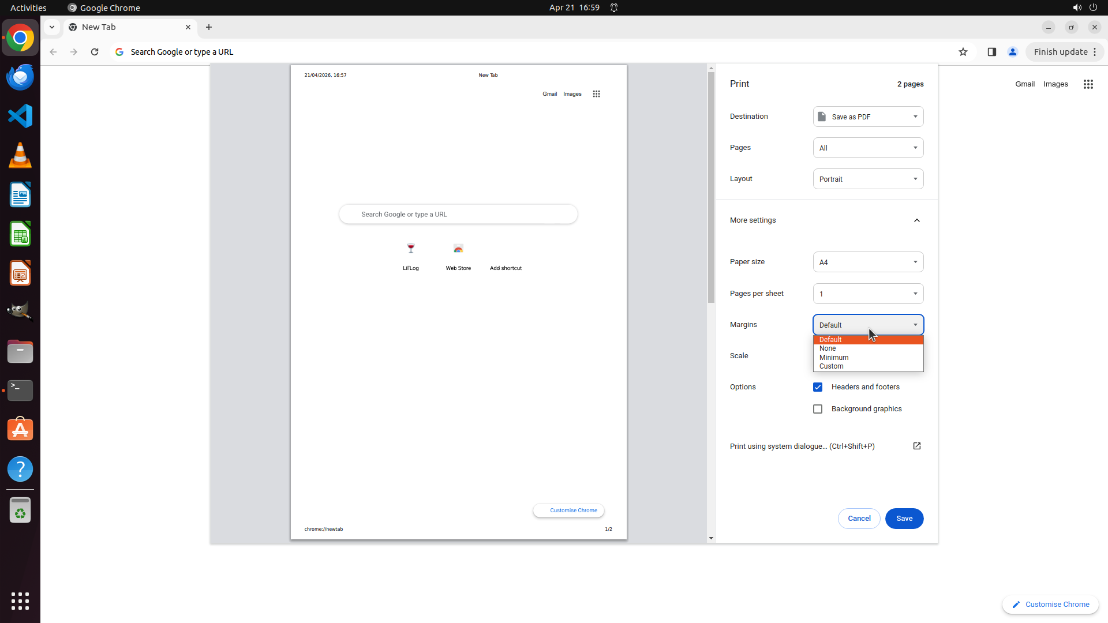Pick Custom margins option
The width and height of the screenshot is (1108, 623).
pos(831,366)
